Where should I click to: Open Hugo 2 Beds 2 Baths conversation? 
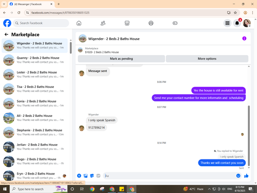34,161
